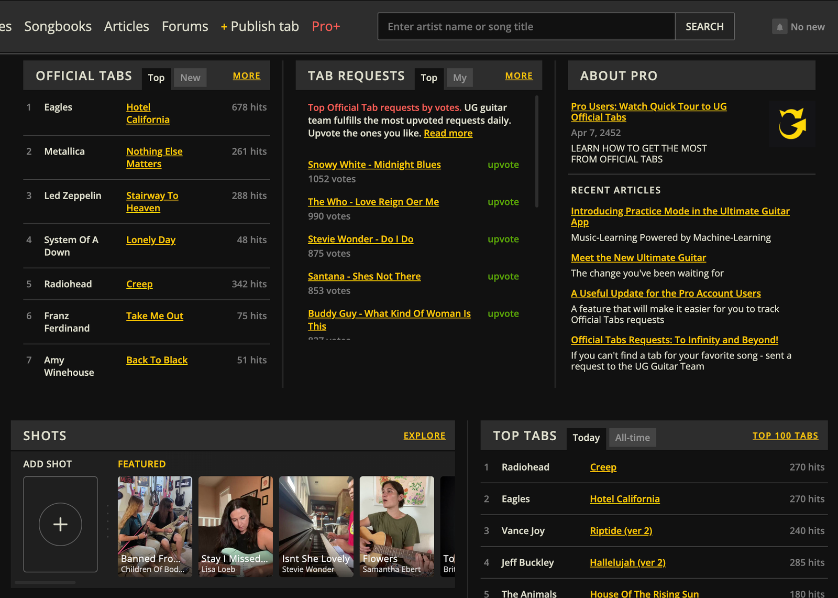This screenshot has height=598, width=838.
Task: Open Hallelujah (ver 2) tab
Action: (628, 562)
